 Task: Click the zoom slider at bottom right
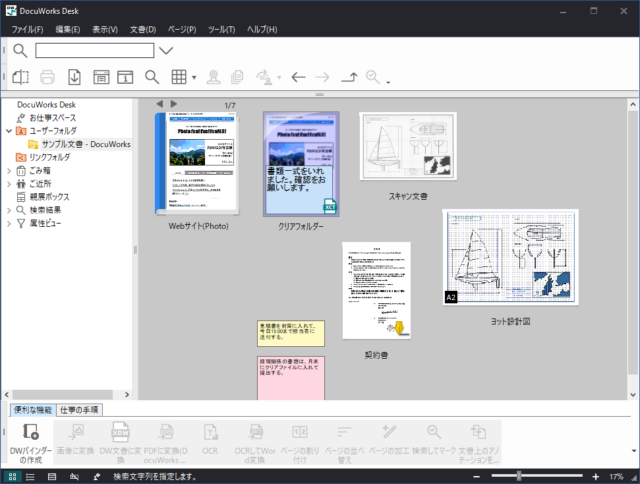click(520, 475)
